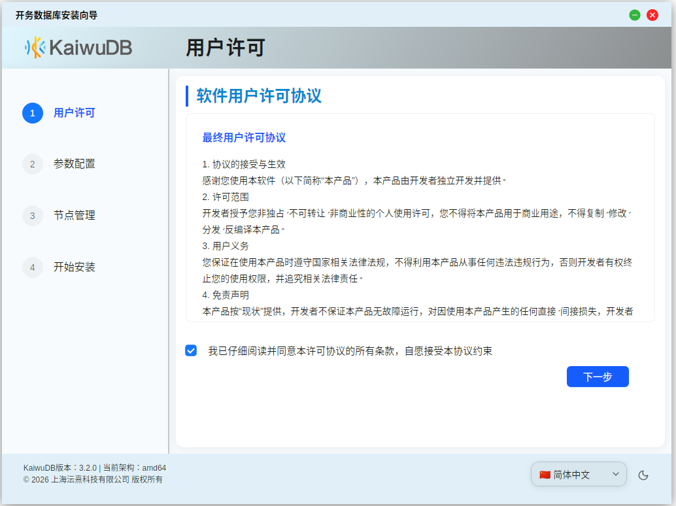Click clause 1. 协议的接受与生效
This screenshot has width=676, height=506.
click(244, 164)
